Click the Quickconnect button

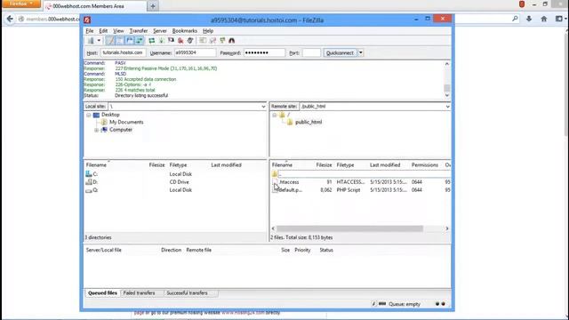tap(340, 53)
